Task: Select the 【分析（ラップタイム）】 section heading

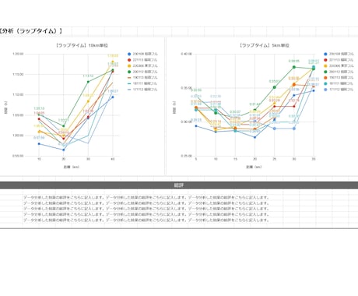Action: coord(31,31)
